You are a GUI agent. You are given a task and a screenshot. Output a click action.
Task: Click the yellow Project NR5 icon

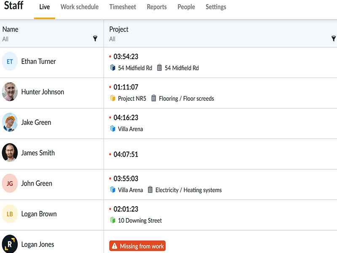tap(112, 98)
